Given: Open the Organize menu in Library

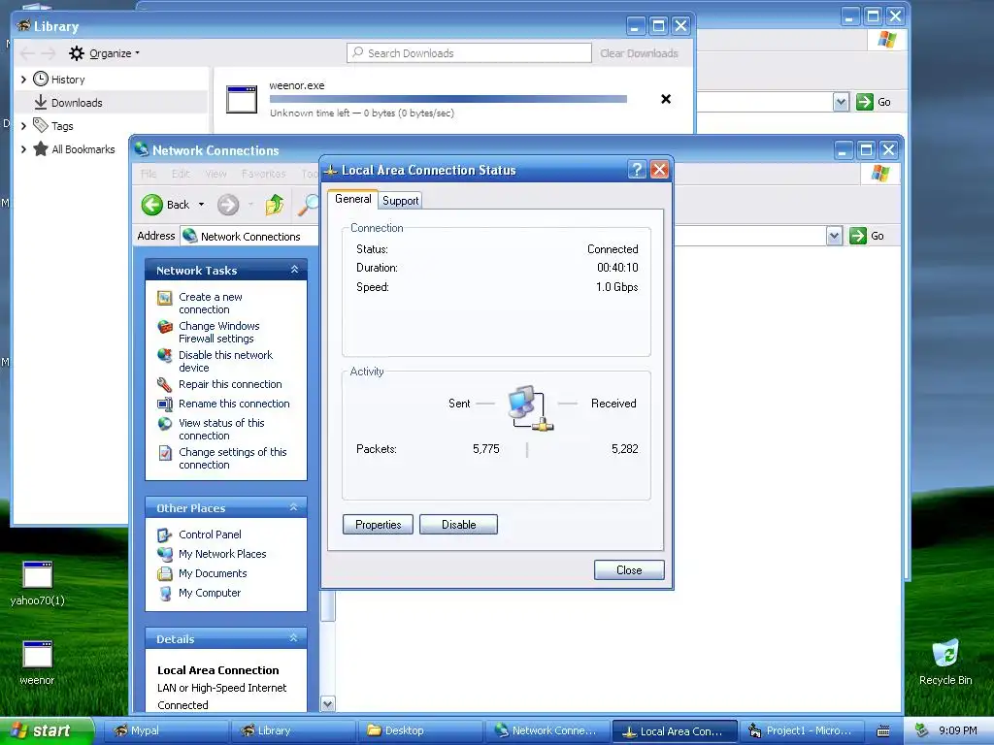Looking at the screenshot, I should click(105, 53).
